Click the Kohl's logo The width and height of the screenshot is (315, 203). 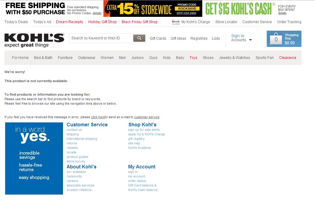point(34,40)
